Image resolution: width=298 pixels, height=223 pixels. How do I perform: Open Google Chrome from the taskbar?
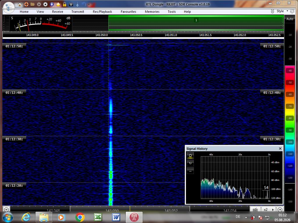pos(80,217)
